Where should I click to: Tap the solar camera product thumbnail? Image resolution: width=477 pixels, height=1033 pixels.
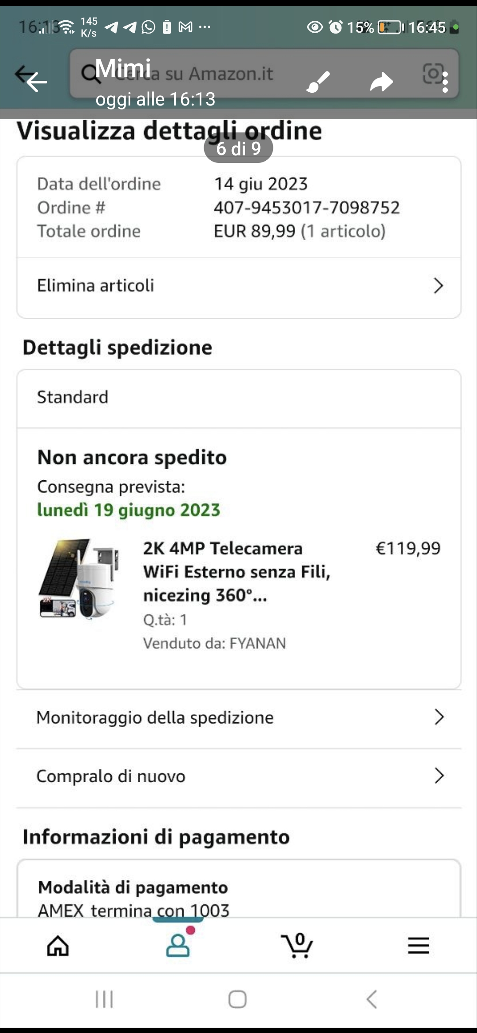79,578
